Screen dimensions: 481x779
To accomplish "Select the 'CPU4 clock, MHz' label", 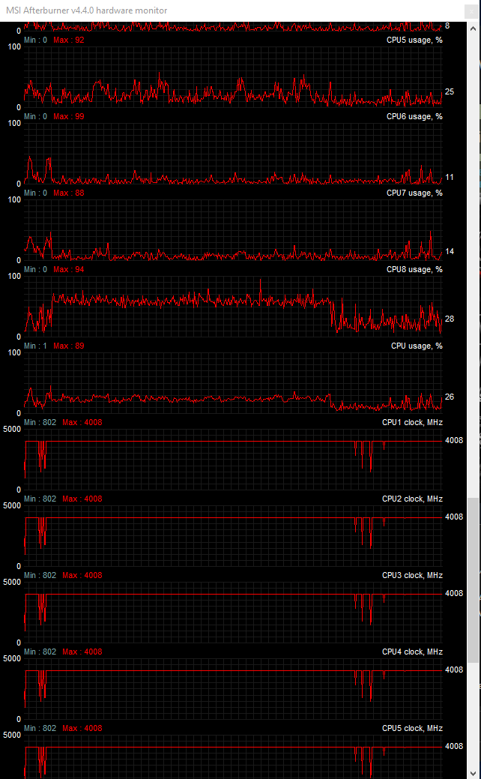I will coord(413,652).
